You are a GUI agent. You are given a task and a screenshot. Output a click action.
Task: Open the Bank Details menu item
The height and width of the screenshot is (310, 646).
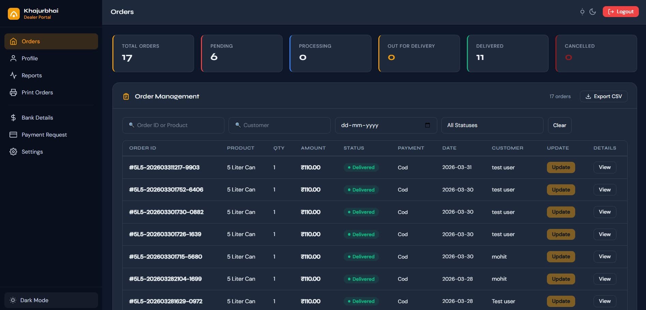tap(51, 118)
